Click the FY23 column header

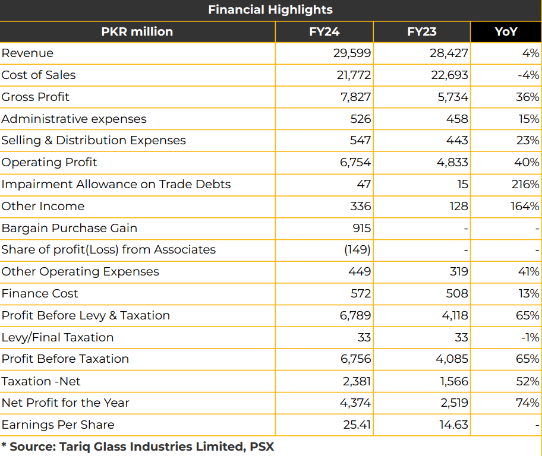422,32
